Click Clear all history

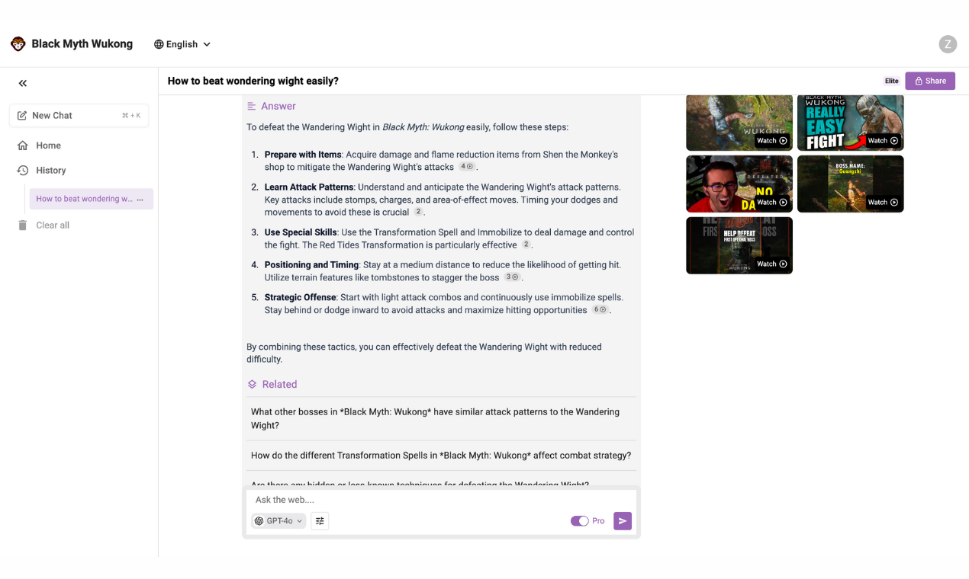[x=53, y=226]
